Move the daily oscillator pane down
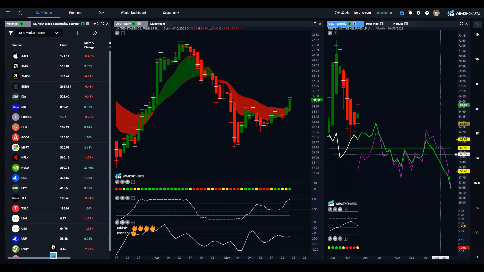Viewport: 484px width, 272px height. point(123,198)
